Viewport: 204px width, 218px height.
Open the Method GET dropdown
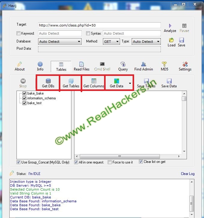point(111,42)
